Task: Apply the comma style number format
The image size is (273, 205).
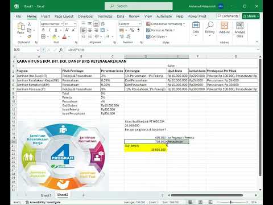Action: coord(138,30)
